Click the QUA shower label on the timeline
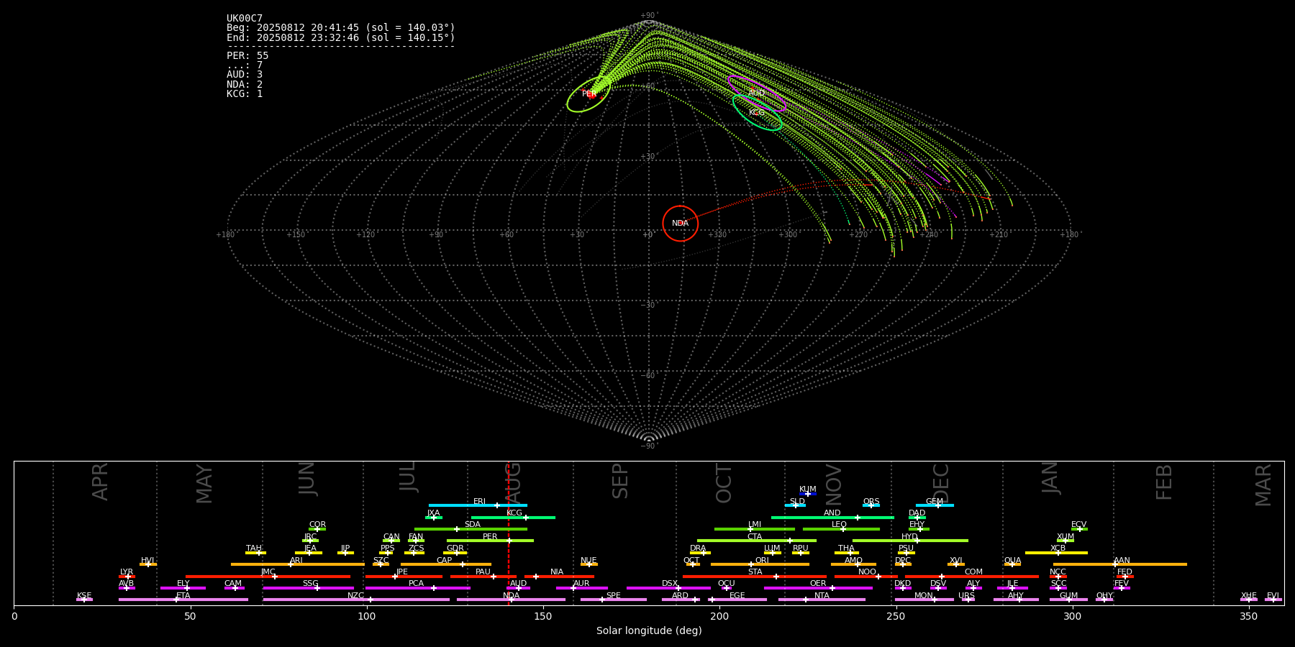 coord(1012,561)
